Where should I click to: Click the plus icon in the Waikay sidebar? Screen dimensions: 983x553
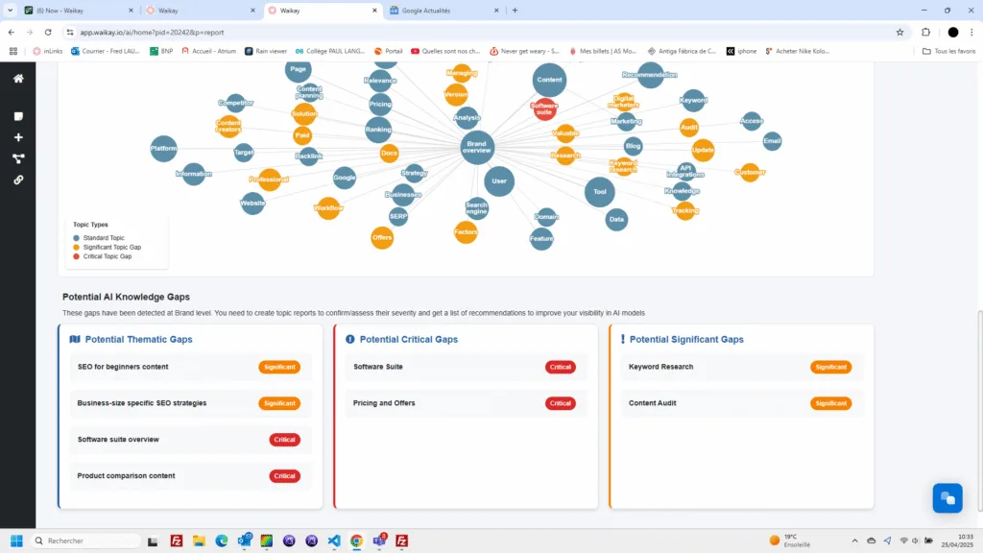pyautogui.click(x=17, y=137)
